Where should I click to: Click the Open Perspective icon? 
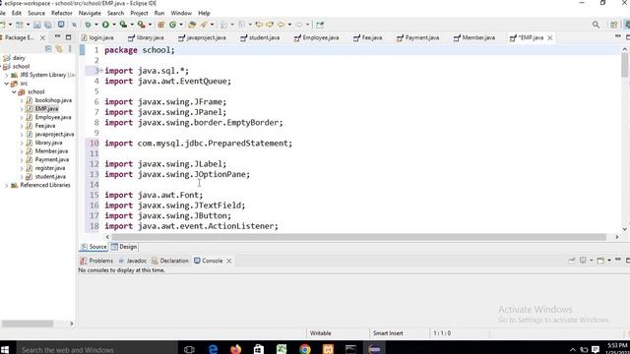614,25
